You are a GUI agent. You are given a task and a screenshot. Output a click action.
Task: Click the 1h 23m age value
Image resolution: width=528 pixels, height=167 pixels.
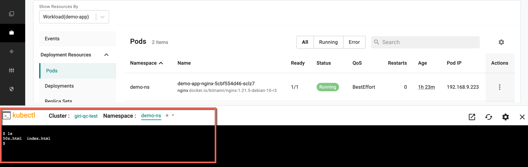pos(426,87)
